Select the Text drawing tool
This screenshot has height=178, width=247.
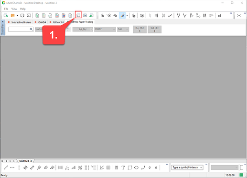pos(123,168)
